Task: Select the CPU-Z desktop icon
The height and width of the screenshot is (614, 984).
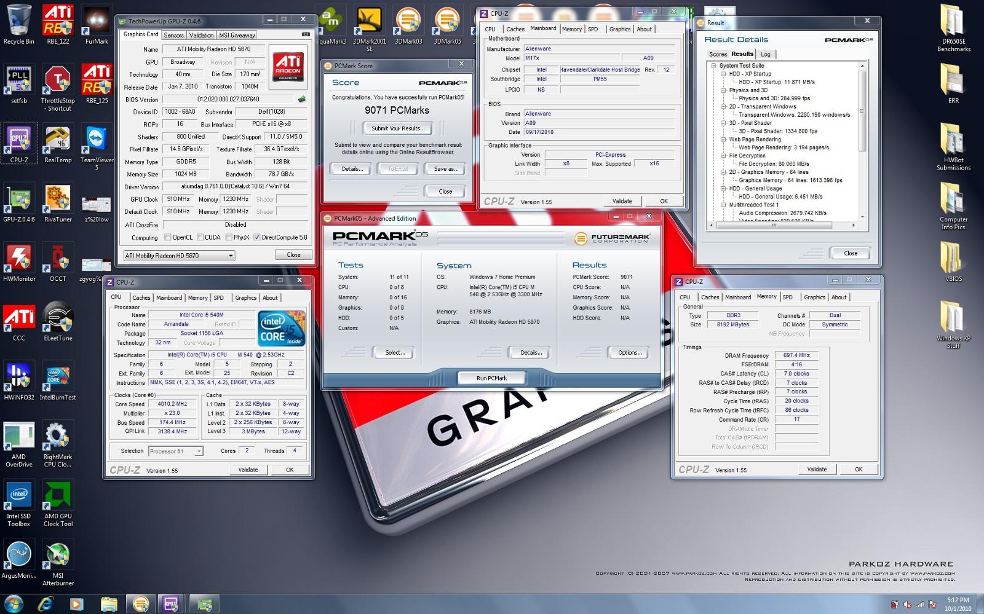Action: pyautogui.click(x=19, y=144)
